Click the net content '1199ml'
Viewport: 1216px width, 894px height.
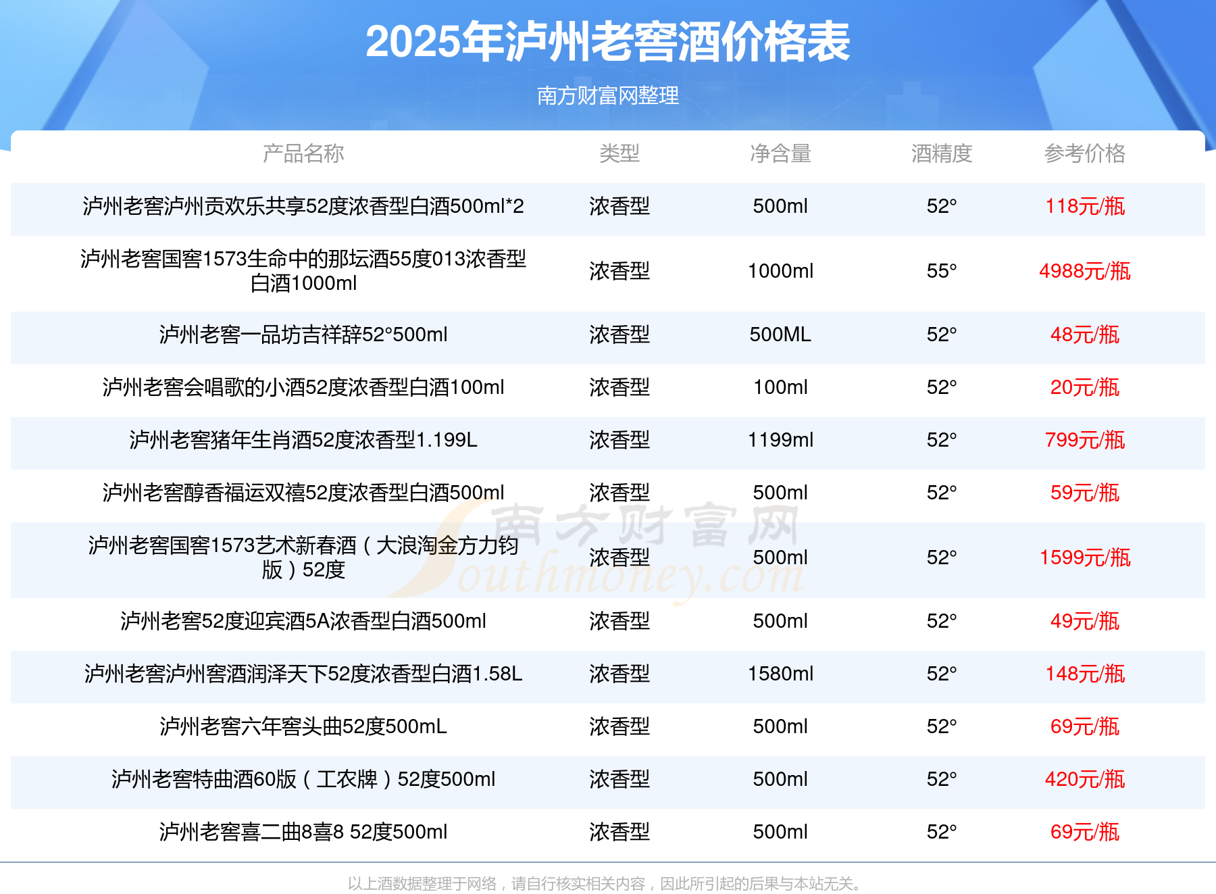tap(780, 440)
